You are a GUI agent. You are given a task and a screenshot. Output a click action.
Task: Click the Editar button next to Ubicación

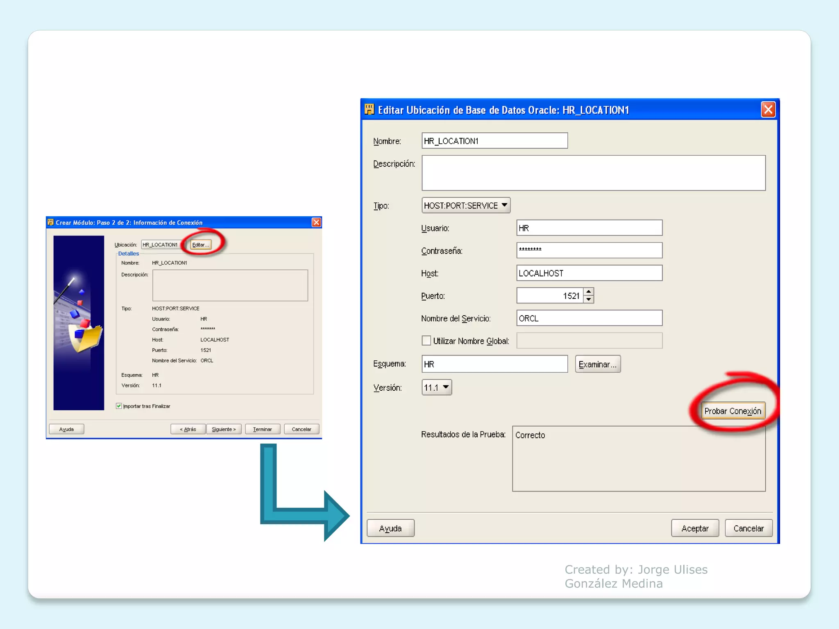[201, 244]
